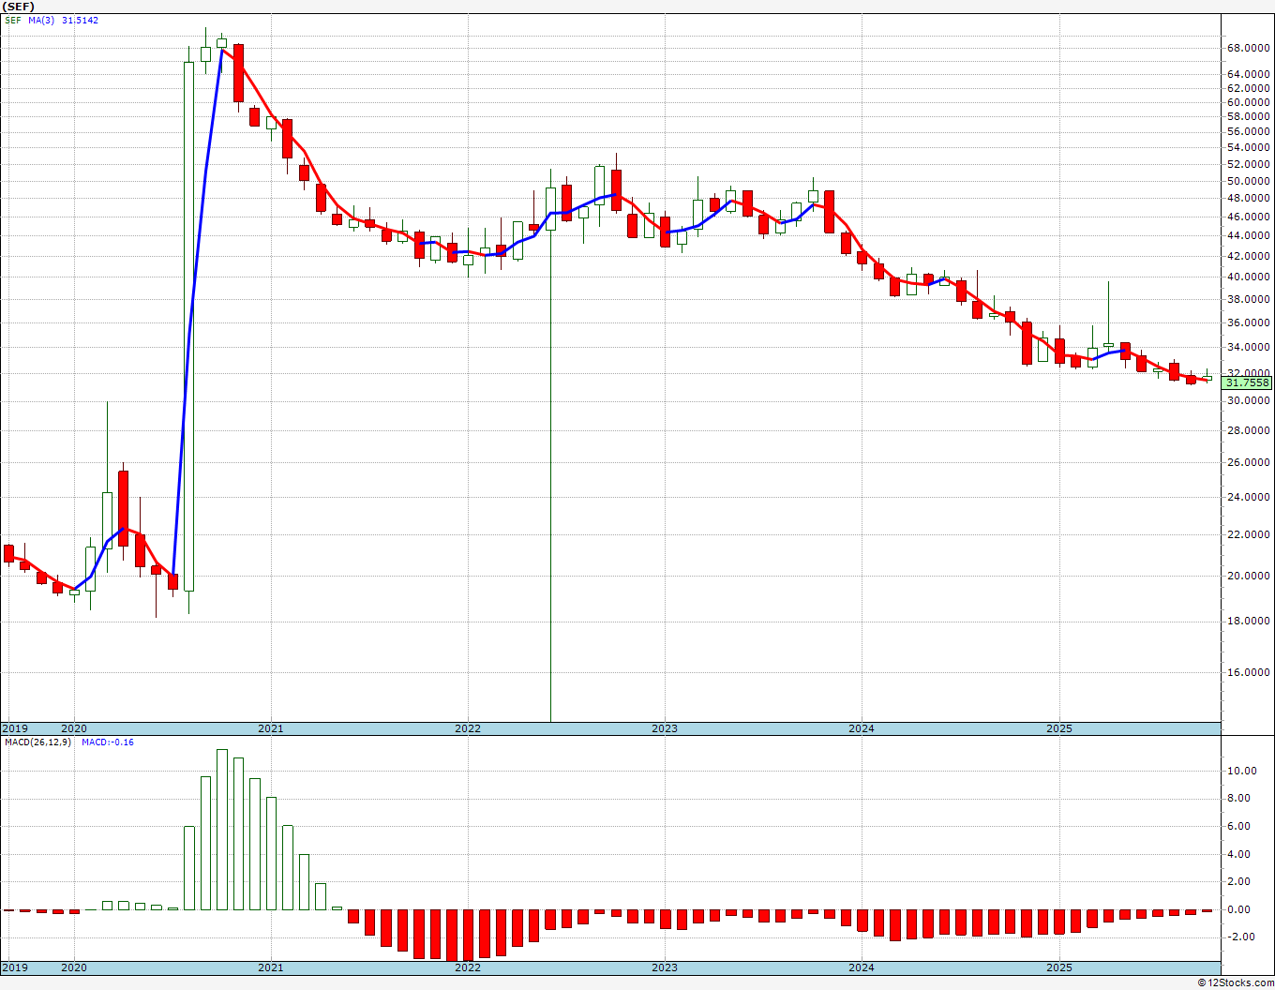Click the MACD(26,12,9) indicator label

click(x=37, y=742)
